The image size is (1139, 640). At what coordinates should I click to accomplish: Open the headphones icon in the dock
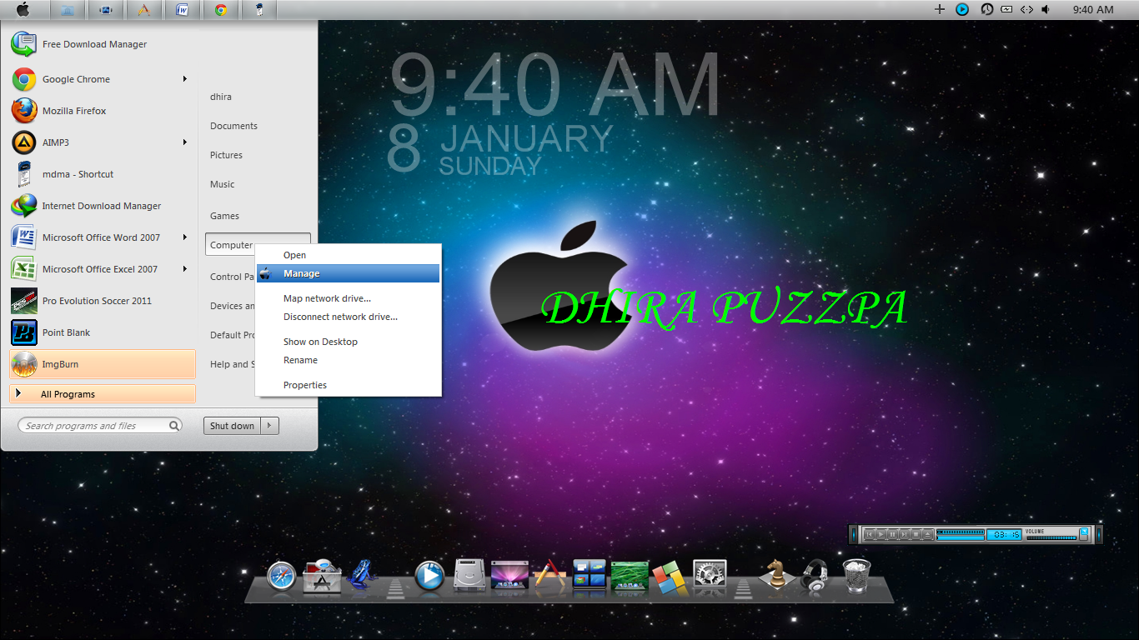coord(815,575)
